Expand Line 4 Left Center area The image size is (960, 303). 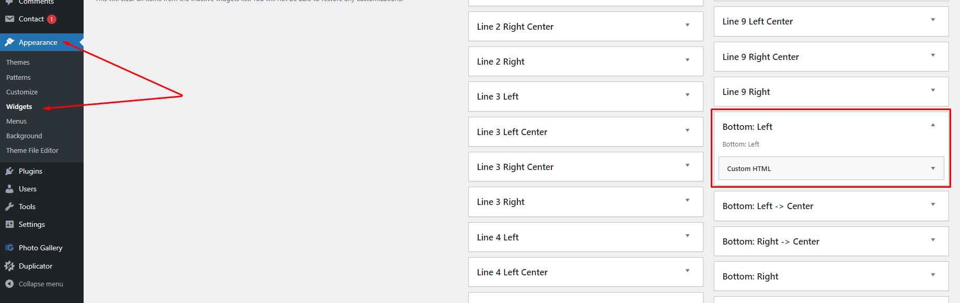click(x=687, y=271)
